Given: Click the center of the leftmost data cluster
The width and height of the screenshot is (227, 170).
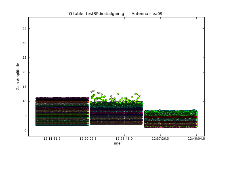Looking at the screenshot, I should (x=62, y=112).
